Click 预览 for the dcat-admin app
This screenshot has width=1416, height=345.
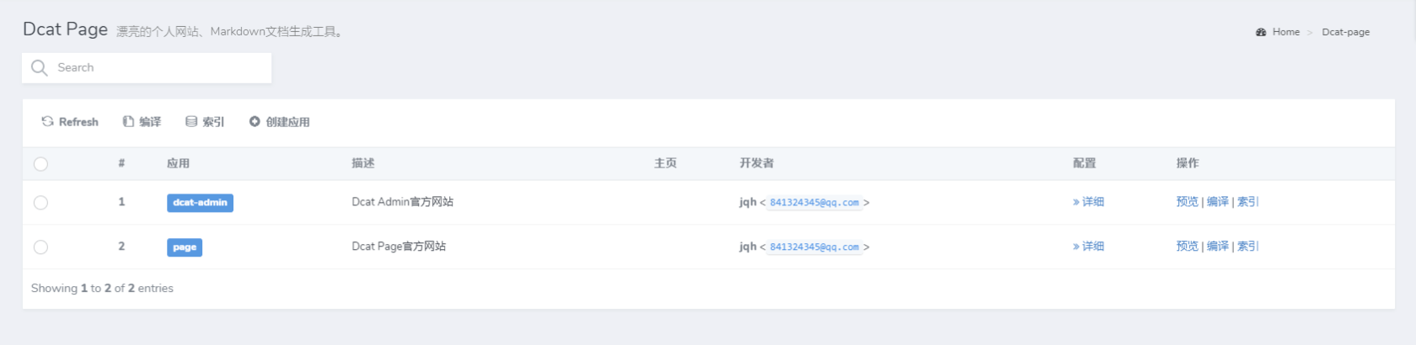[x=1187, y=202]
